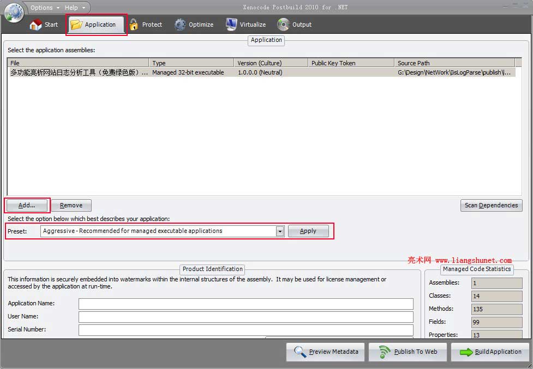
Task: Click the Classes value box showing 14
Action: pyautogui.click(x=496, y=296)
